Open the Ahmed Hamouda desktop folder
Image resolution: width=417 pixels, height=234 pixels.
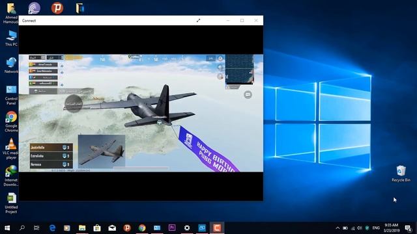click(x=11, y=13)
